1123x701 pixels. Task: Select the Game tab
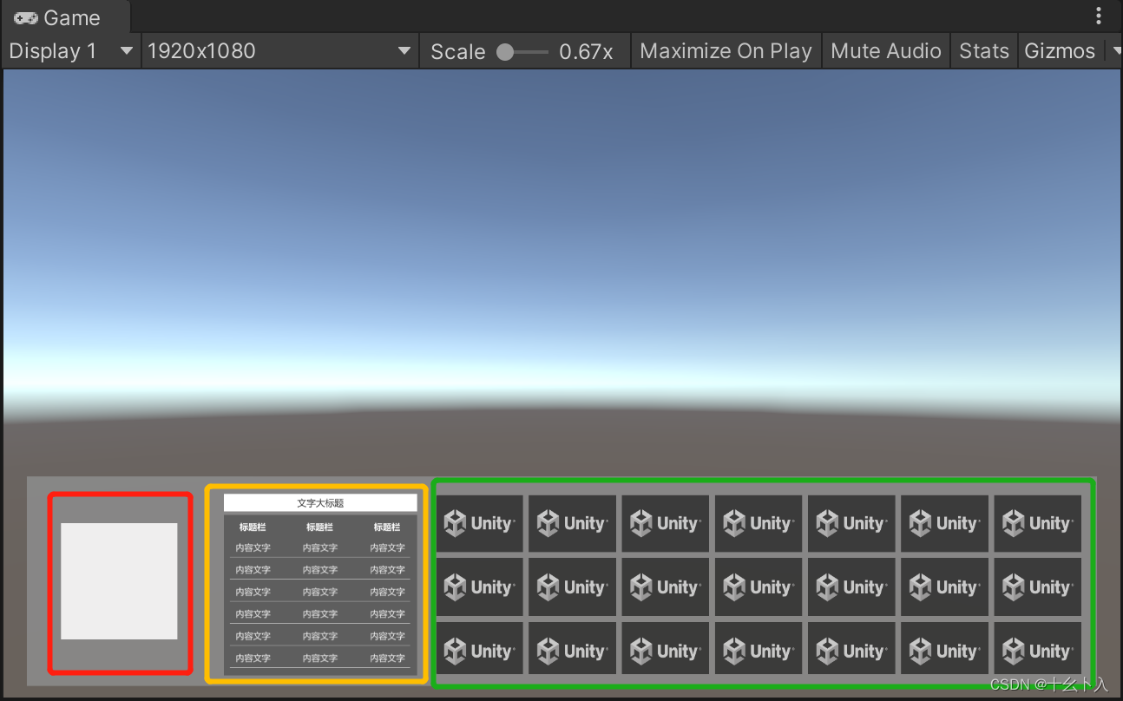(66, 17)
